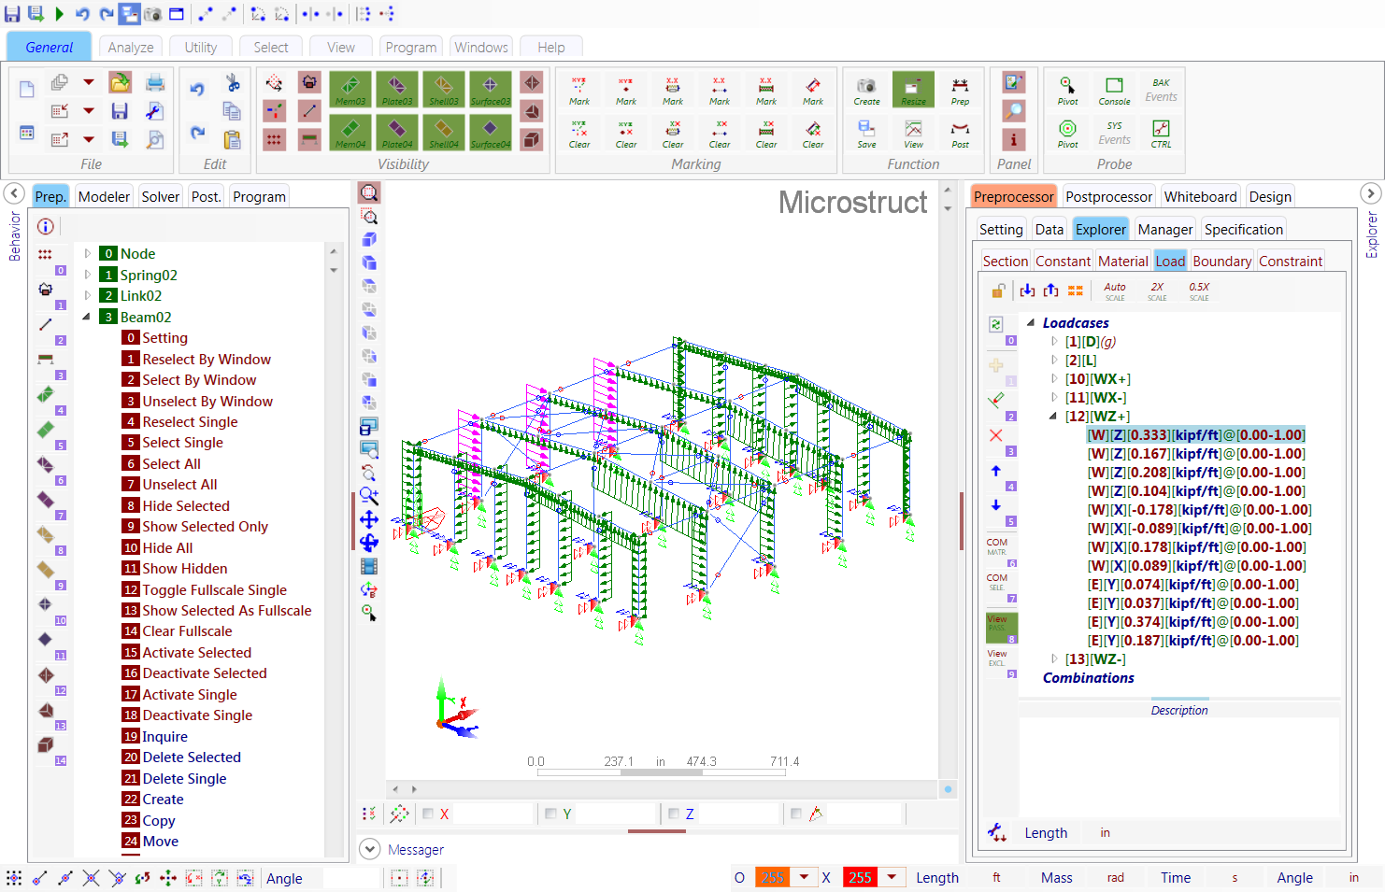Click the CTRL probe icon
This screenshot has height=892, width=1385.
tap(1161, 133)
